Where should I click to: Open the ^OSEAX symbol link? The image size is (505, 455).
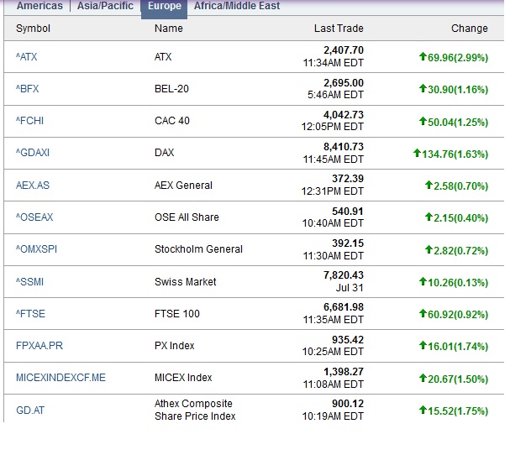point(34,217)
